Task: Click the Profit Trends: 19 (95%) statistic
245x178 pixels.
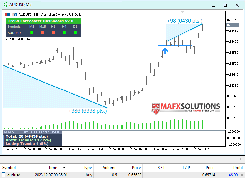Action: [x=29, y=140]
